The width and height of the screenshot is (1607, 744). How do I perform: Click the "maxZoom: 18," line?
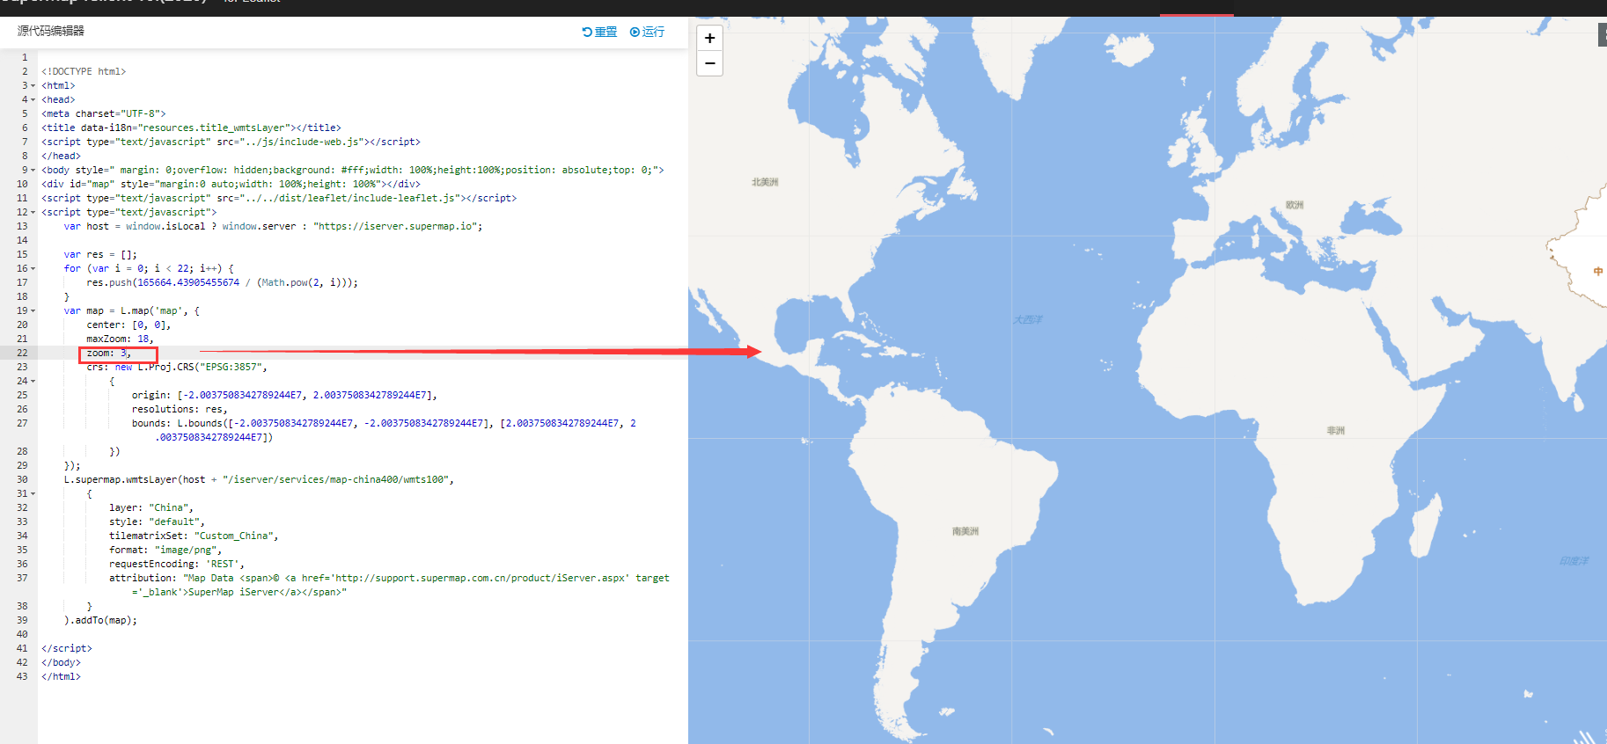120,339
